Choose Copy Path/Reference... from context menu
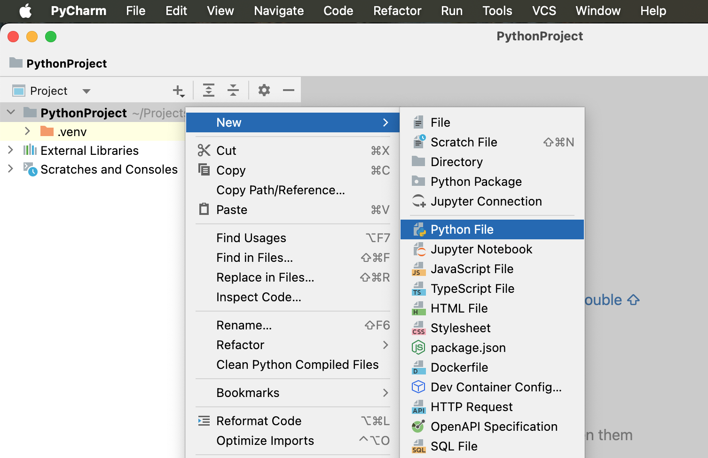 (292, 190)
